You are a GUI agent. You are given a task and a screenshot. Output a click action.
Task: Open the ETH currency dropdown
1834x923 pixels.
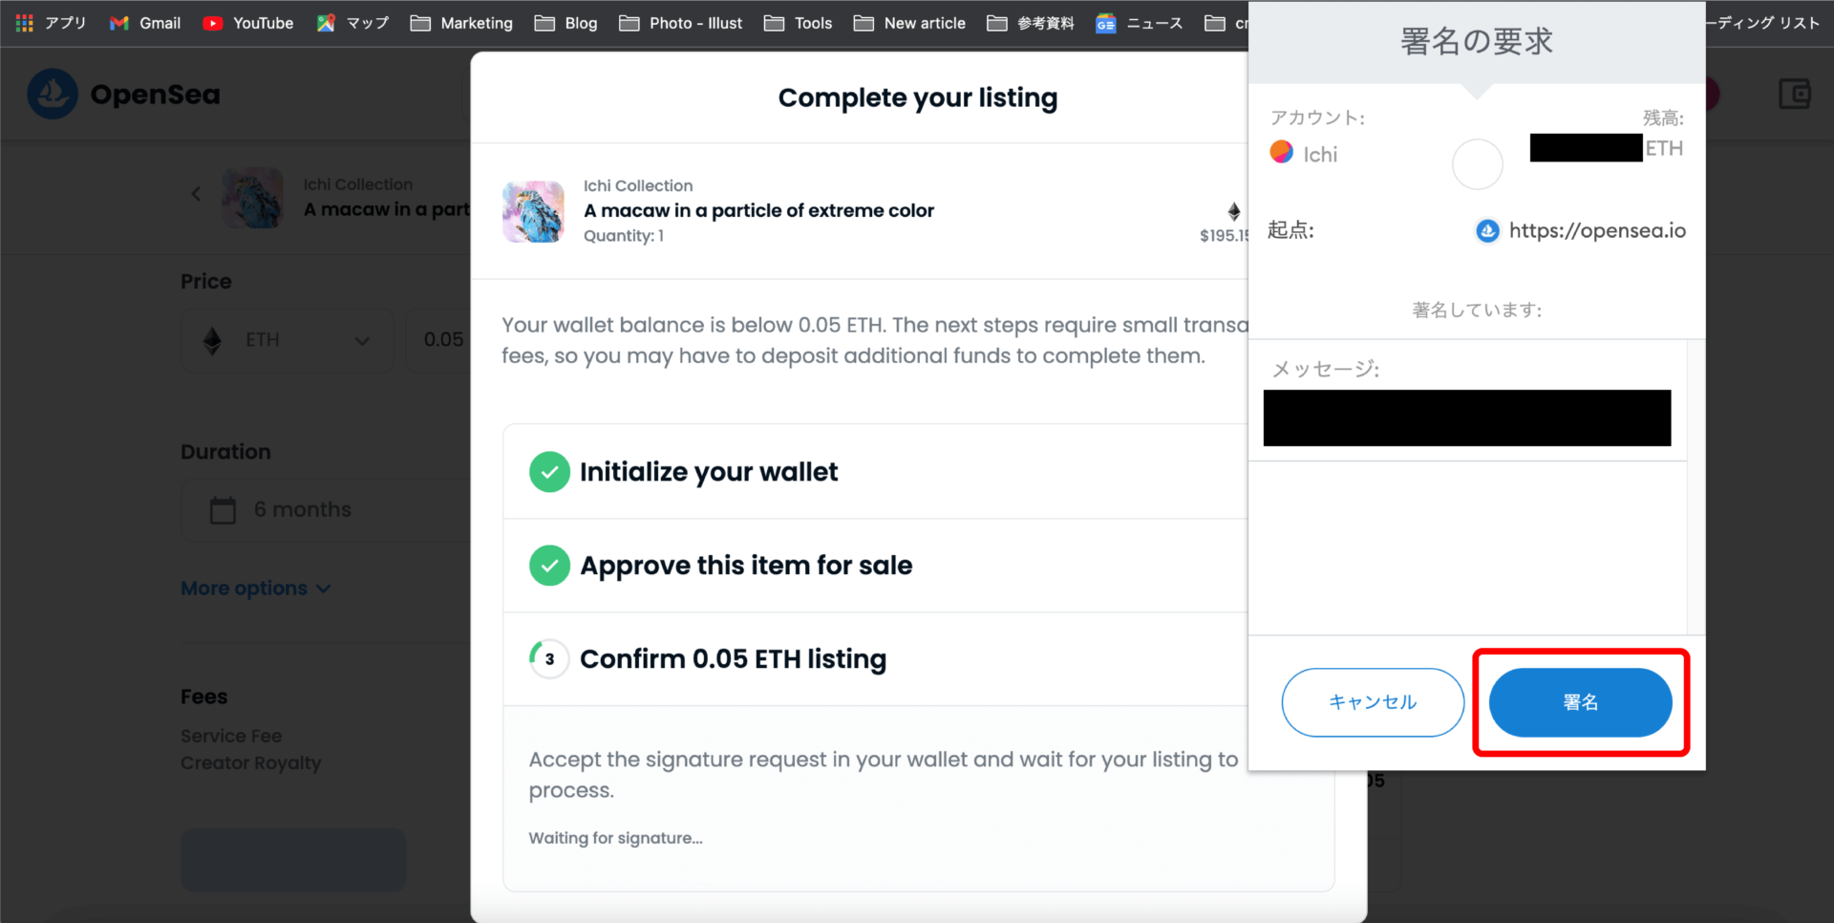(x=288, y=340)
